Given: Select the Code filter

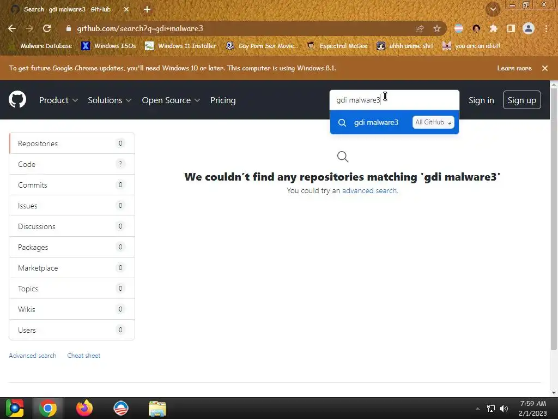Looking at the screenshot, I should [x=72, y=164].
